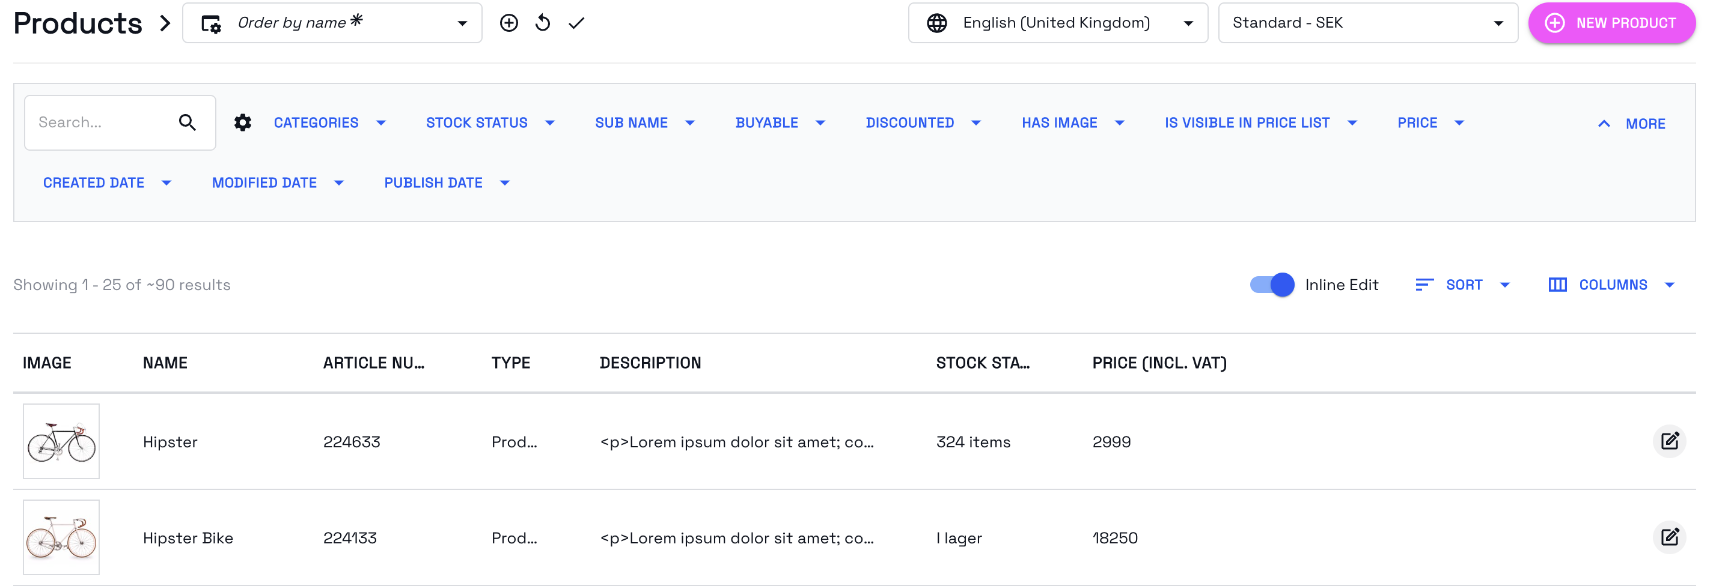Click the reset view undo icon
Screen dimensions: 1725x586
543,23
